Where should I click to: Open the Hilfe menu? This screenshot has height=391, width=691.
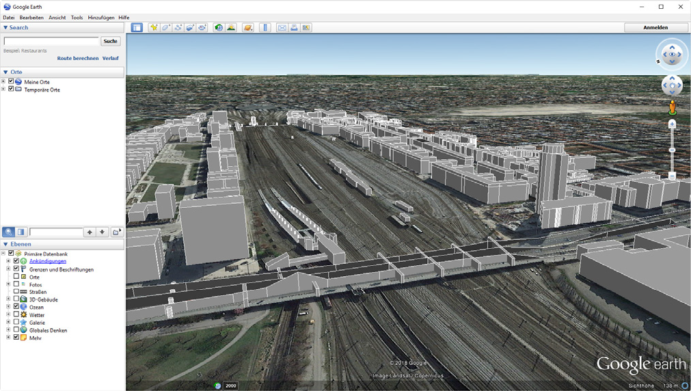click(x=124, y=18)
